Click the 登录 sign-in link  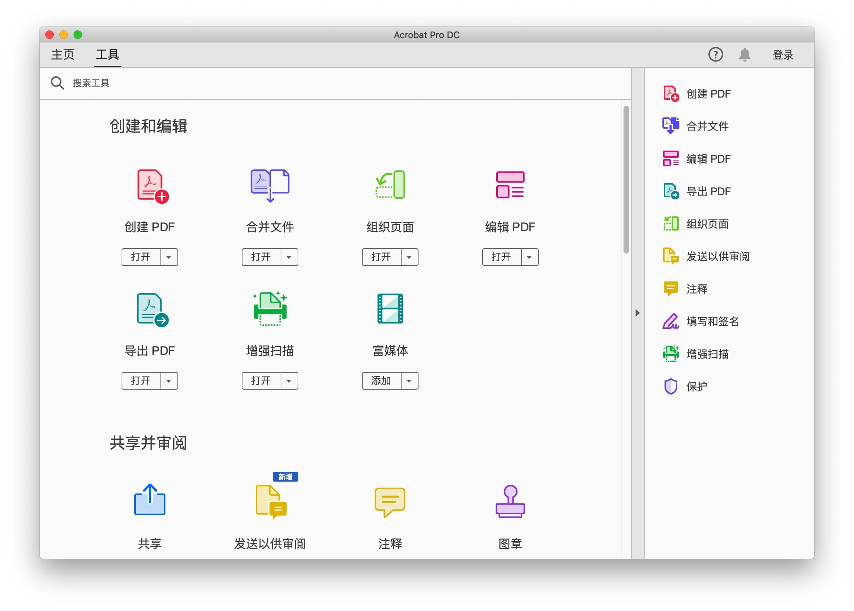783,55
